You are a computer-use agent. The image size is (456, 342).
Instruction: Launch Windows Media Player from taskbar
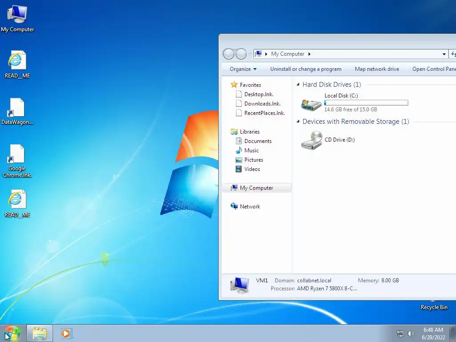(x=66, y=333)
